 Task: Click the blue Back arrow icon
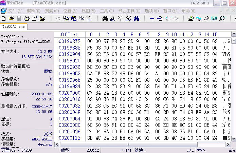click(167, 18)
